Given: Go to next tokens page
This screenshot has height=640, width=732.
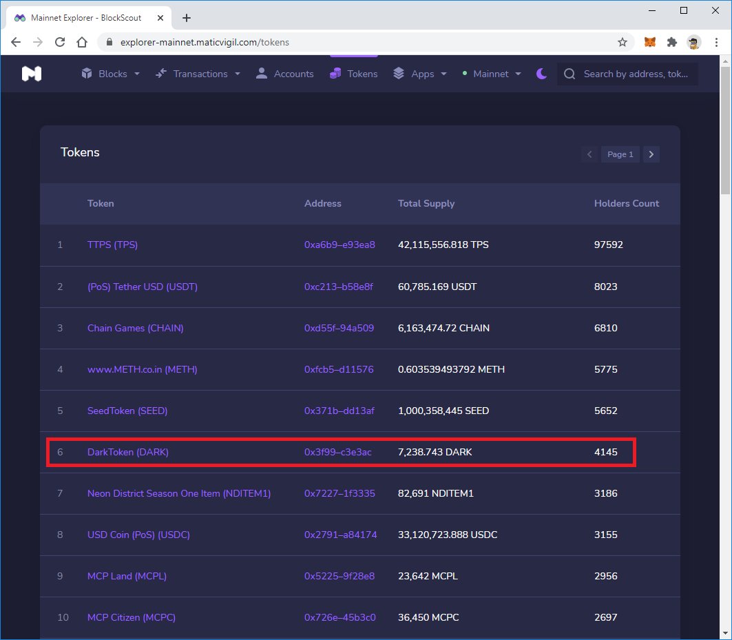Looking at the screenshot, I should pyautogui.click(x=651, y=154).
